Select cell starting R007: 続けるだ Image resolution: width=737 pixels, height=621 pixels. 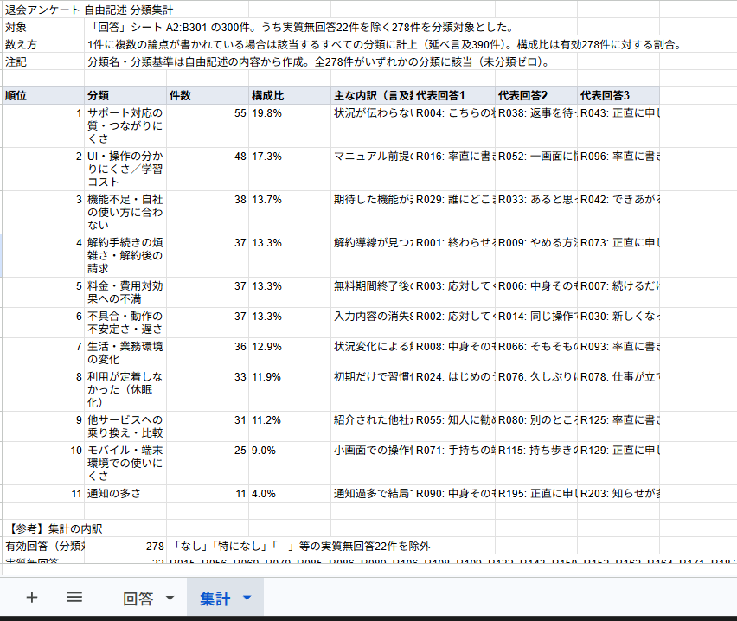click(618, 292)
